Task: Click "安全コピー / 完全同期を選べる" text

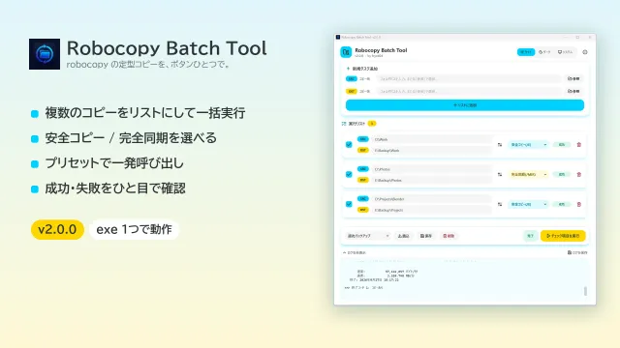Action: (131, 138)
